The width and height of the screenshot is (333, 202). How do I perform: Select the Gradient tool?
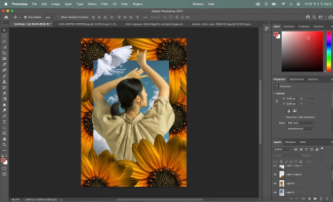click(4, 99)
